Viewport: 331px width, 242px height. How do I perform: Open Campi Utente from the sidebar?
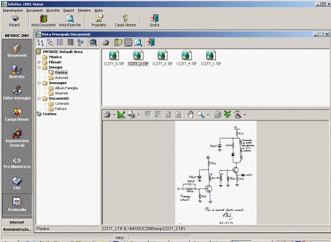pos(17,115)
